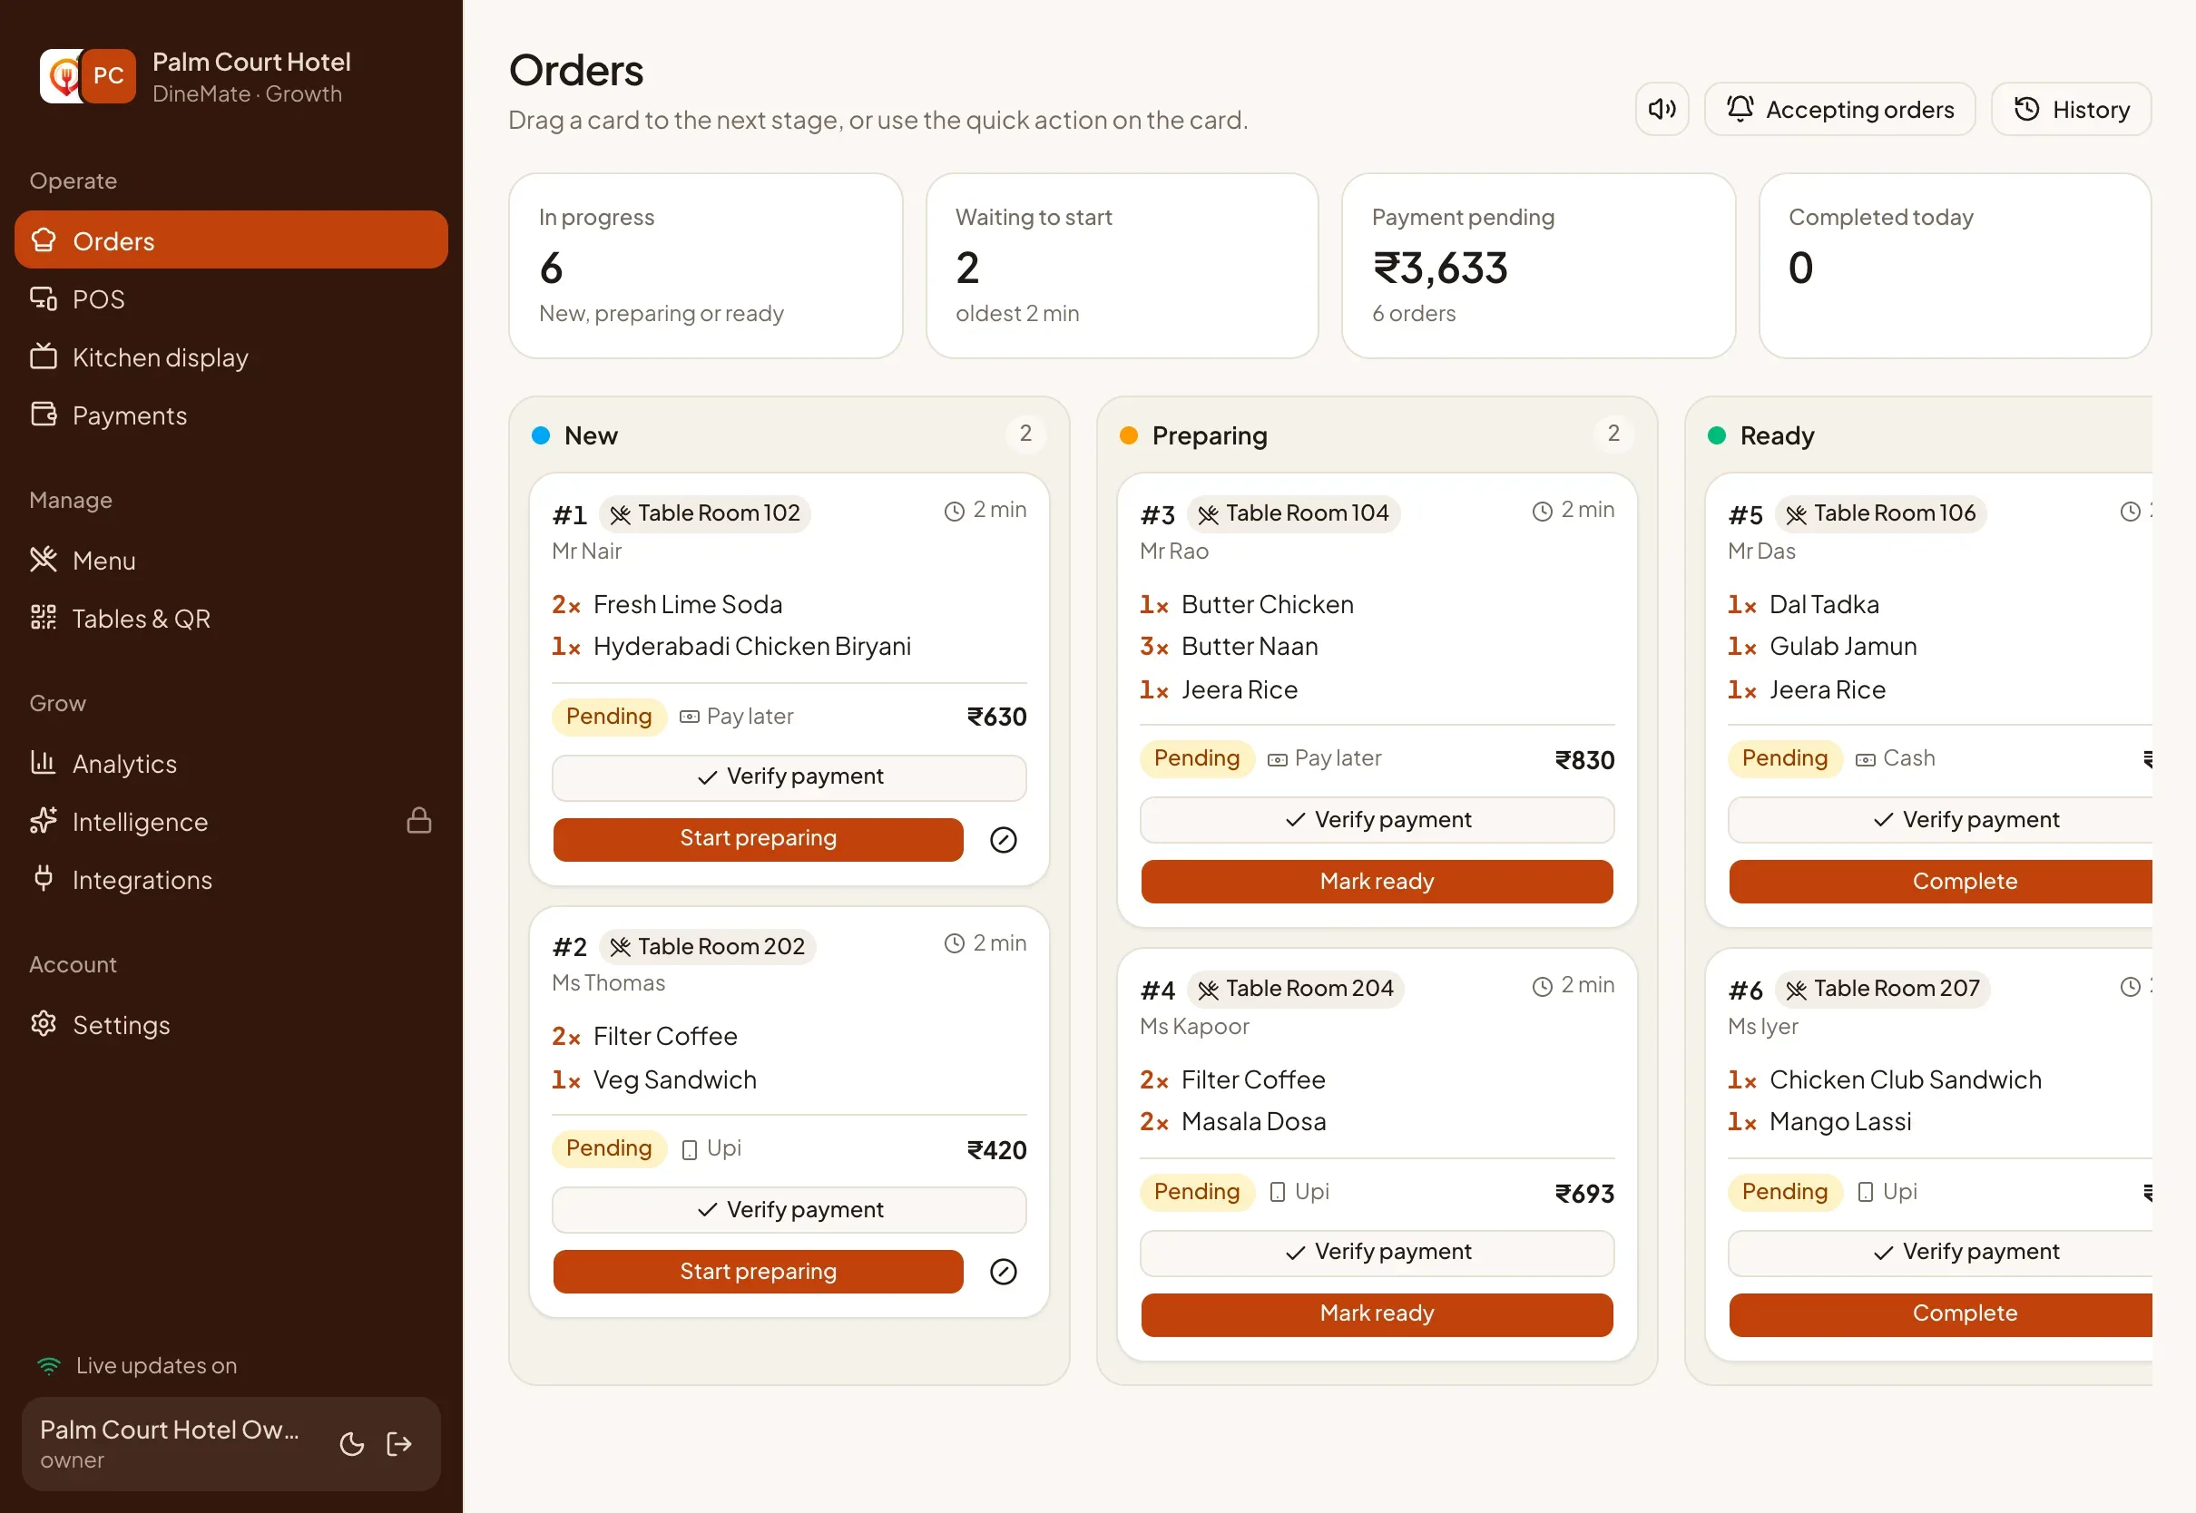The image size is (2196, 1513).
Task: Switch to dark mode with moon icon
Action: pyautogui.click(x=352, y=1444)
